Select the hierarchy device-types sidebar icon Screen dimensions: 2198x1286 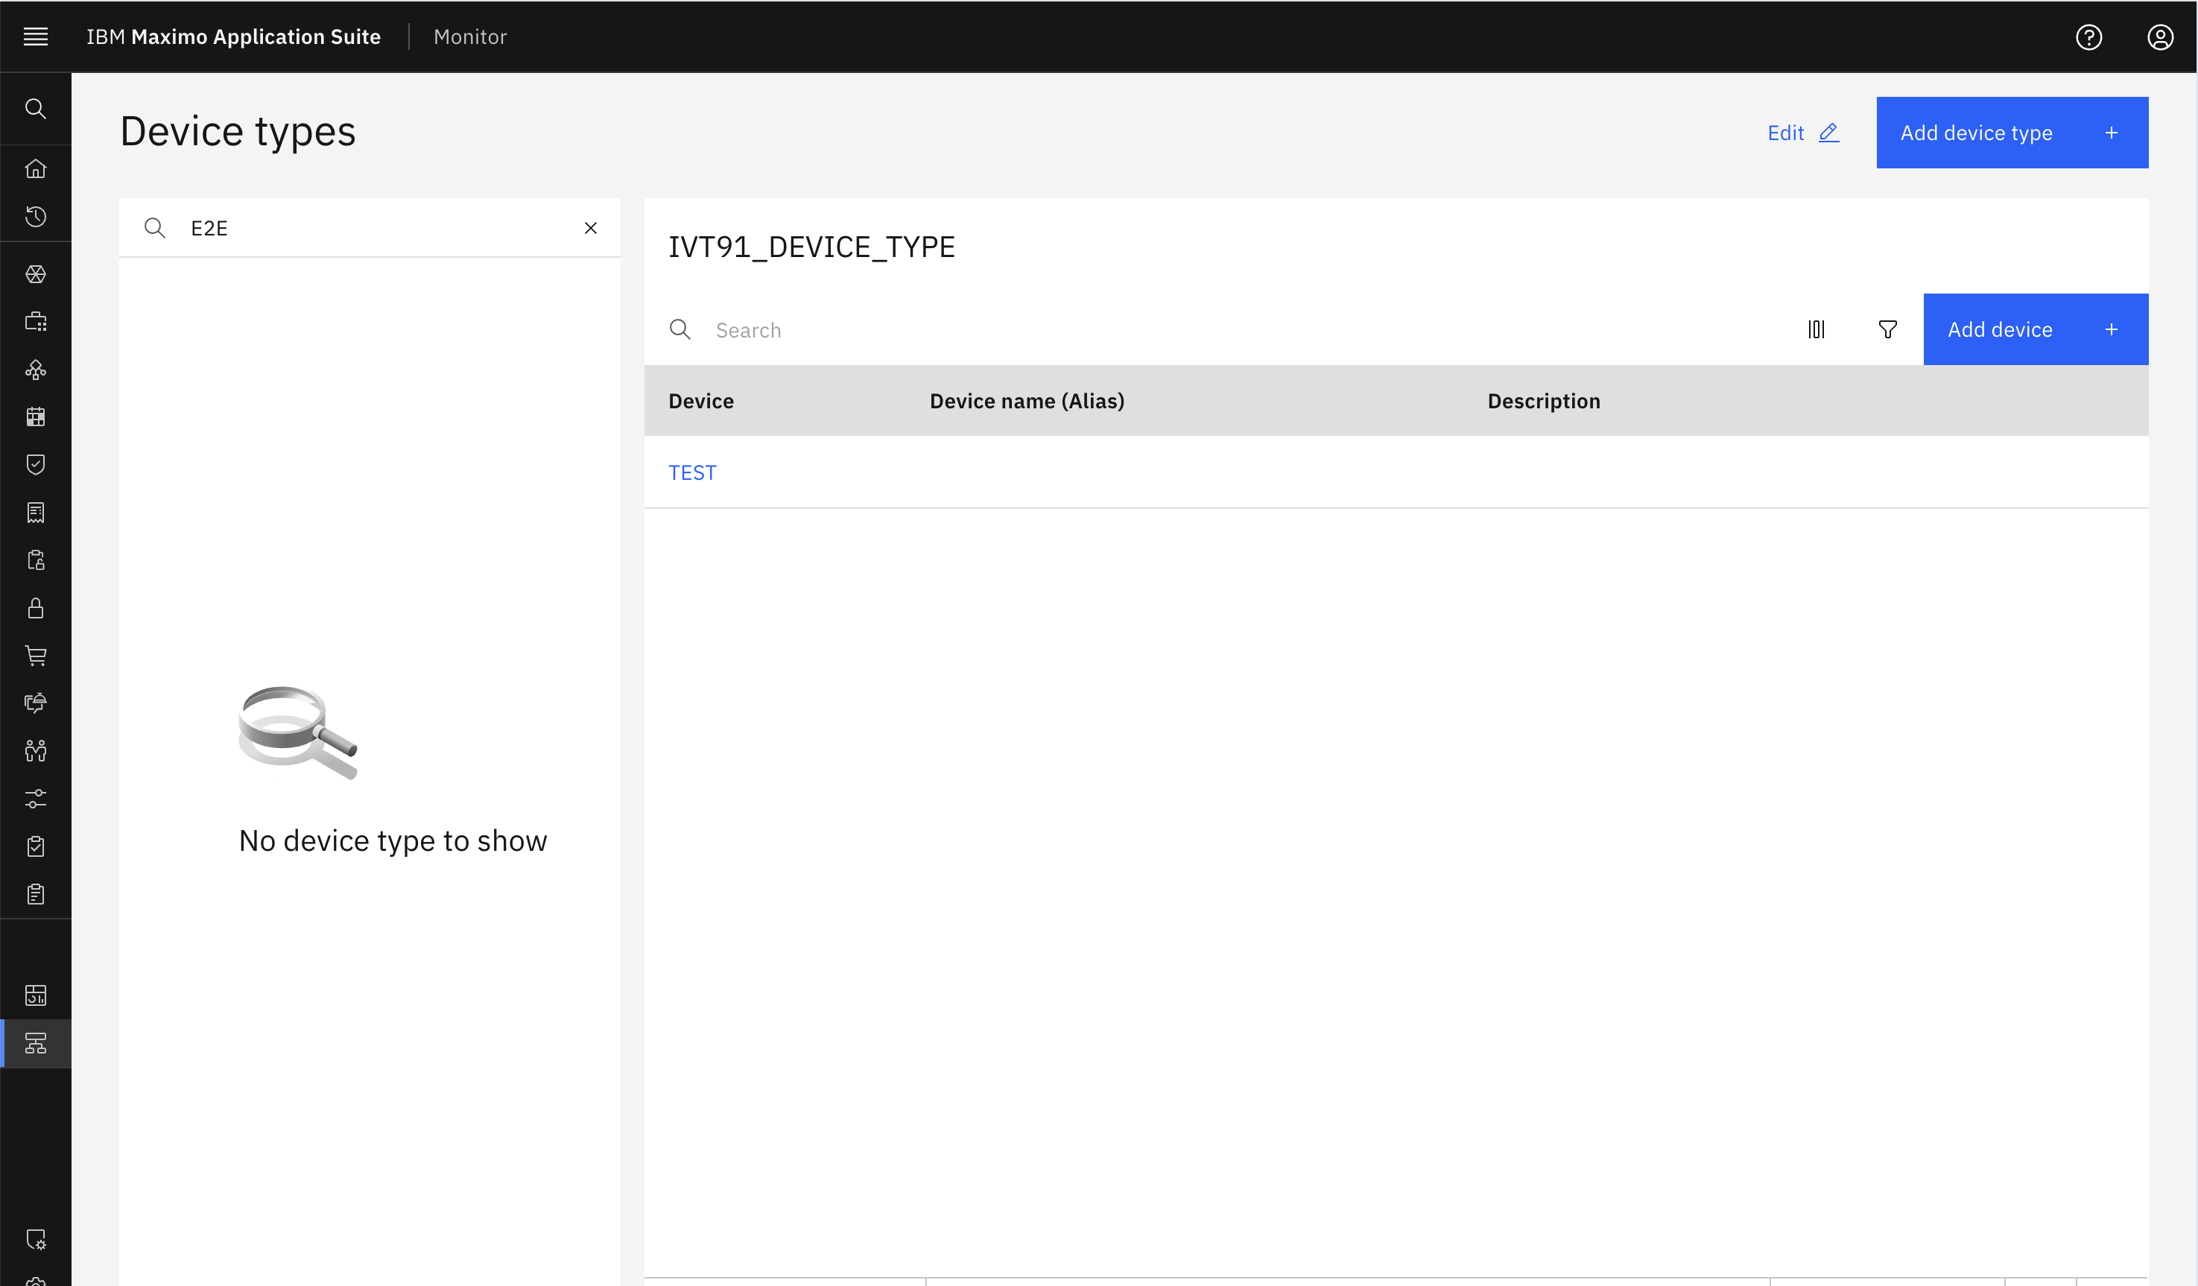tap(36, 1043)
